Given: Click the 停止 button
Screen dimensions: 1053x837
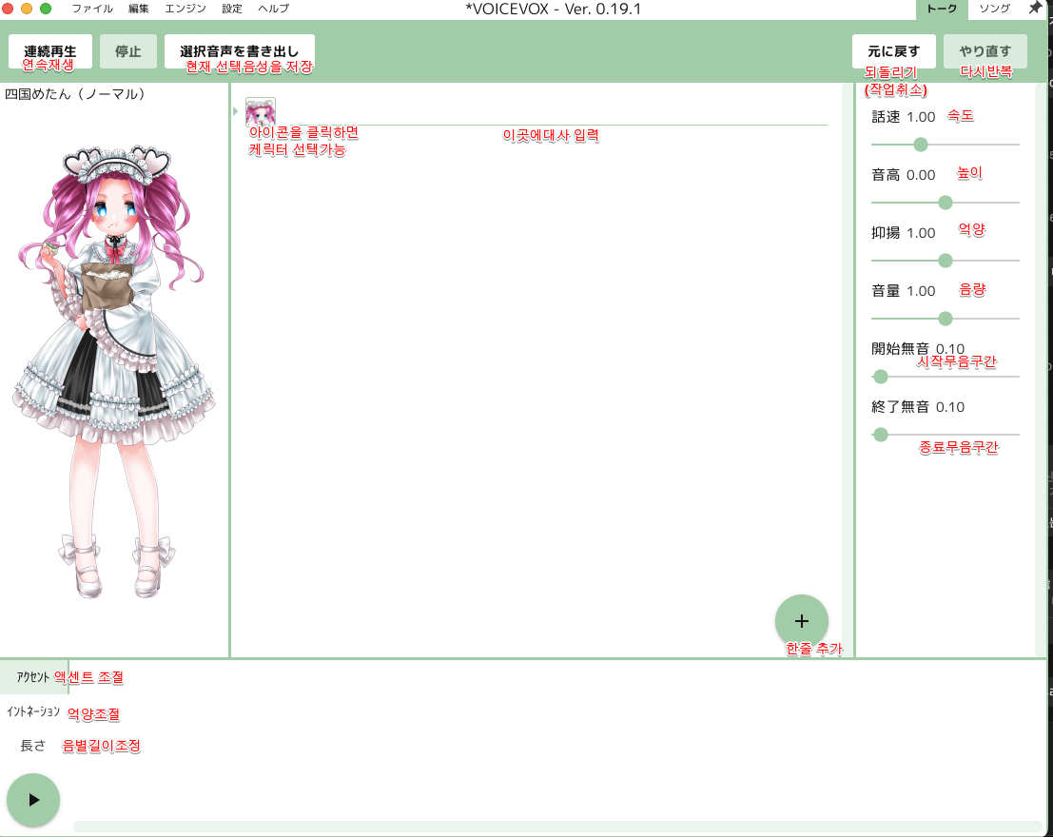Looking at the screenshot, I should pos(127,51).
